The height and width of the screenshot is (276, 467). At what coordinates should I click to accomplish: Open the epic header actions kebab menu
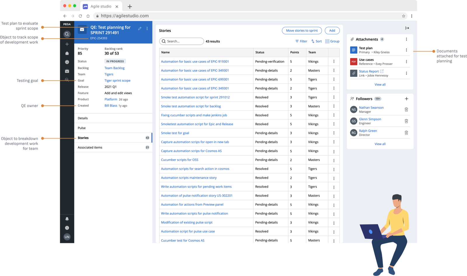(x=147, y=28)
